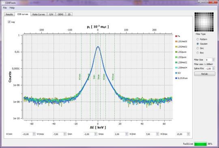219x148 pixels.
Task: Click the Smax input field
Action: click(120, 134)
